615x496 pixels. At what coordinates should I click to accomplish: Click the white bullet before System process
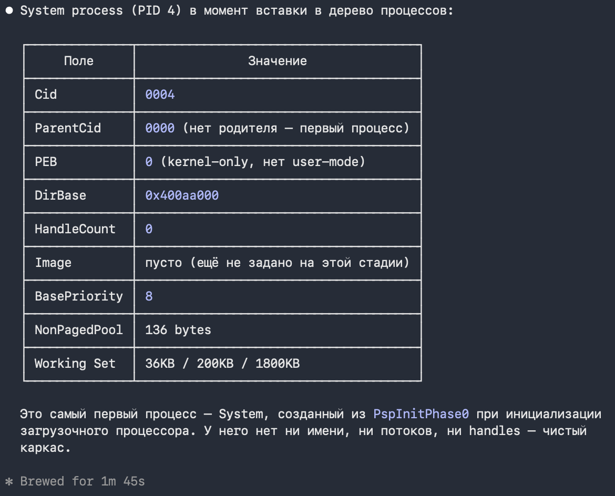9,11
